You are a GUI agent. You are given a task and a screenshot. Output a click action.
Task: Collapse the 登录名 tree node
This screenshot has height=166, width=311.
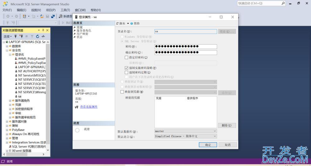pyautogui.click(x=10, y=55)
